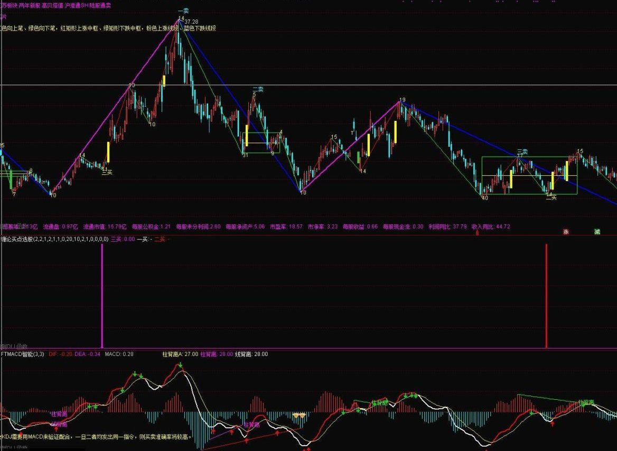This screenshot has width=617, height=451.
Task: Click the orange twin triangles in the MACD panel
Action: click(299, 416)
